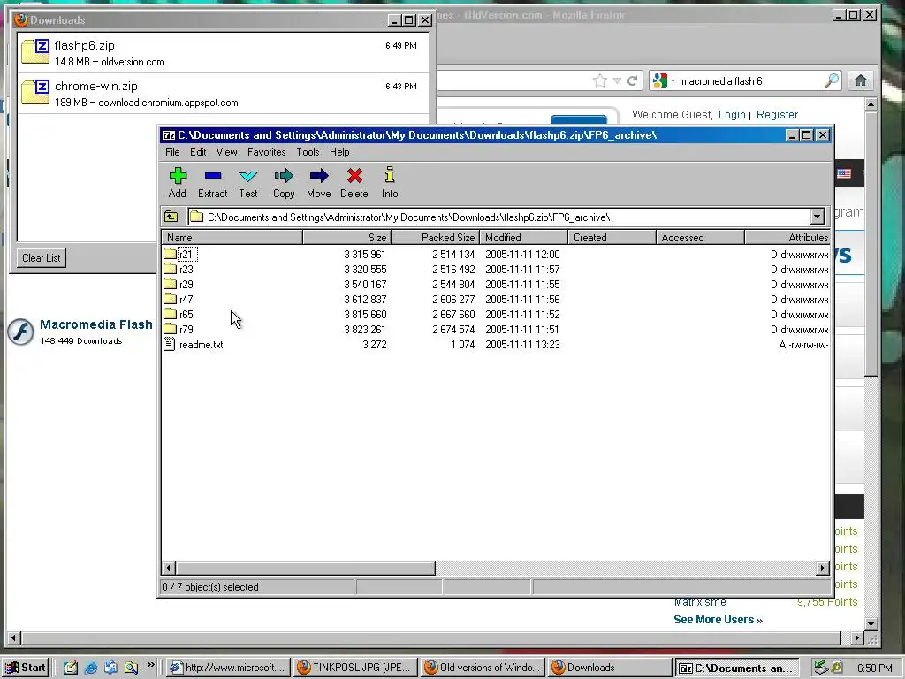The width and height of the screenshot is (905, 679).
Task: Click the 7-Zip scrollbar left arrow
Action: pyautogui.click(x=169, y=568)
